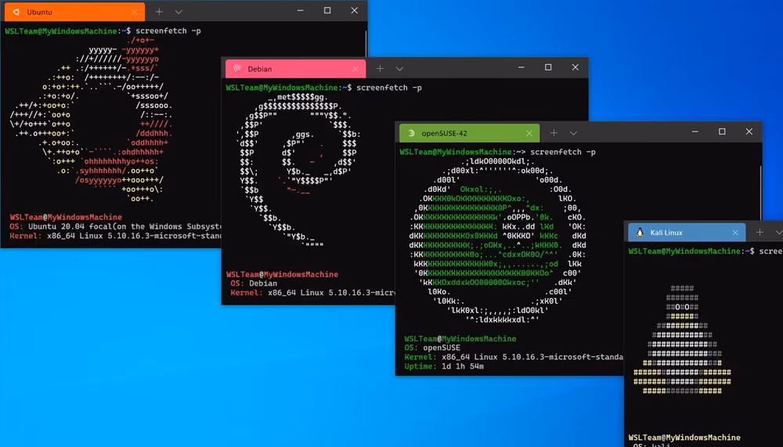The width and height of the screenshot is (783, 447).
Task: Click the 'OS: Debian' line in the Debian terminal
Action: coord(254,283)
